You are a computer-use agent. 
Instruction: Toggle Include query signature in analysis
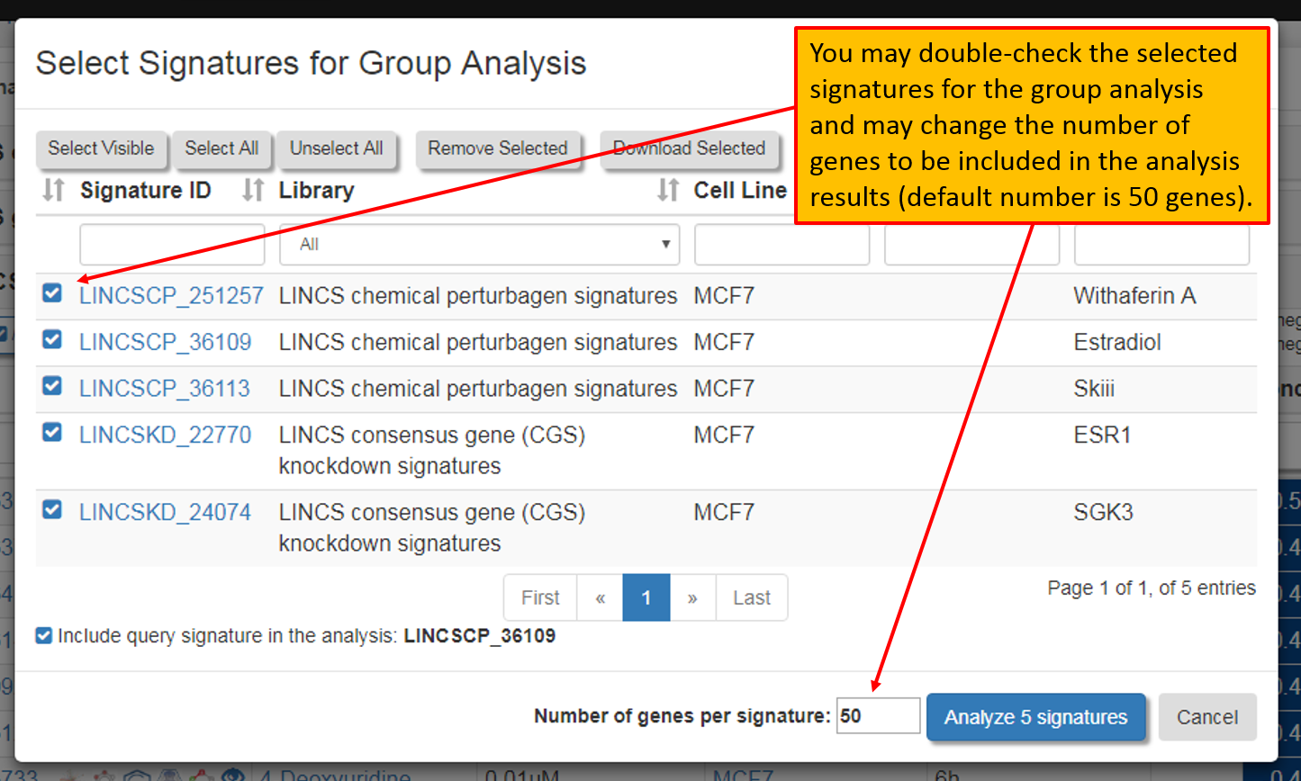(43, 636)
